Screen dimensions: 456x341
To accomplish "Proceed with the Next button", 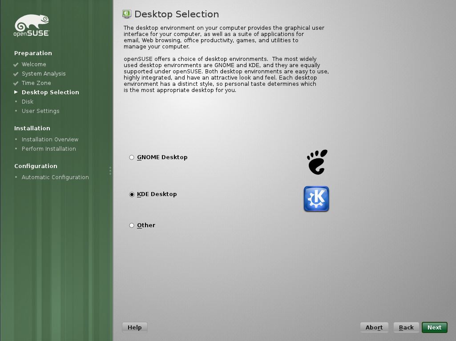I will point(435,327).
